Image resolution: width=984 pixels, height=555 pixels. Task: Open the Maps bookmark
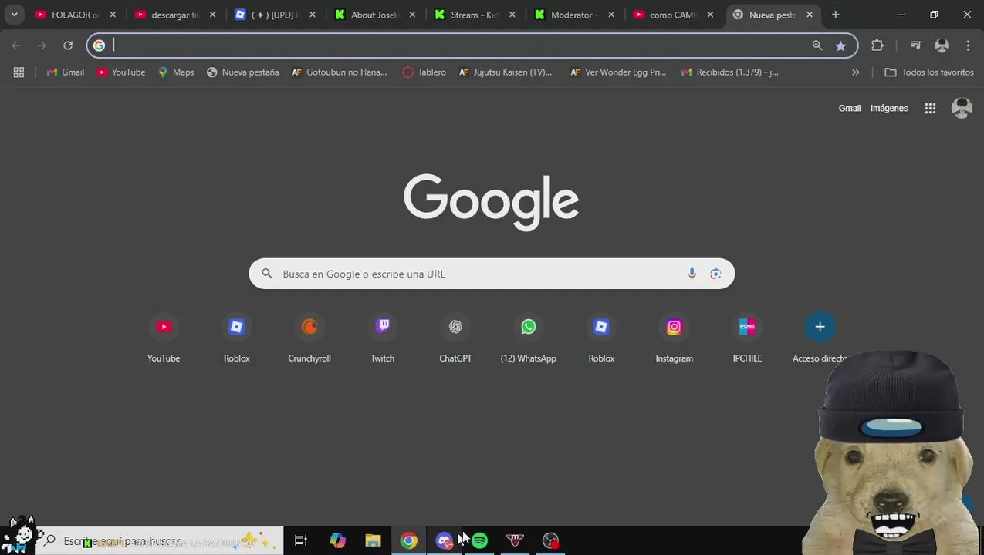(x=176, y=72)
